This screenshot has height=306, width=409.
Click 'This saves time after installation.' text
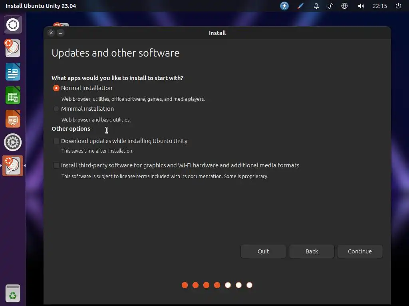click(x=97, y=151)
